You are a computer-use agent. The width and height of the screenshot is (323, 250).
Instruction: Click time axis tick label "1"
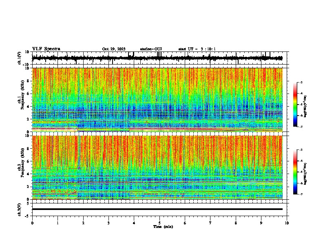[58, 223]
